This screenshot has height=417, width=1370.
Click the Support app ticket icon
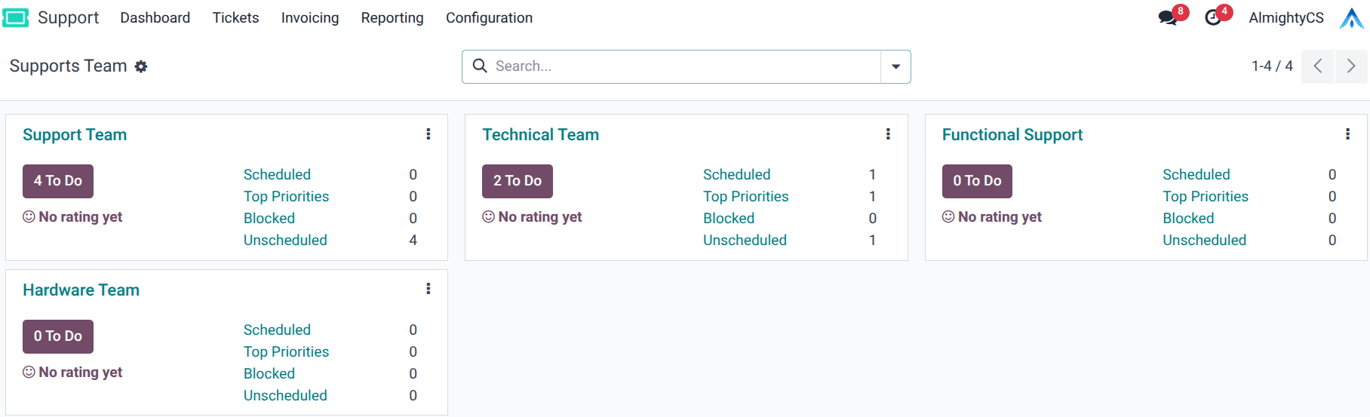[16, 17]
